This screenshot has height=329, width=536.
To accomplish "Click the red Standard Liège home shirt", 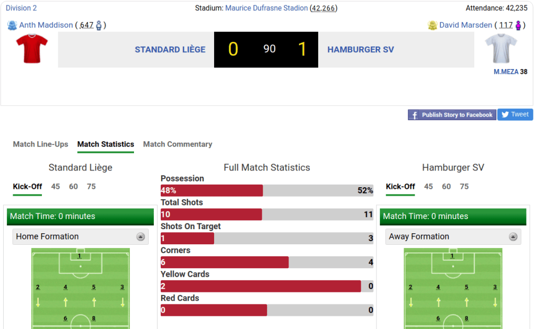I will pyautogui.click(x=31, y=49).
